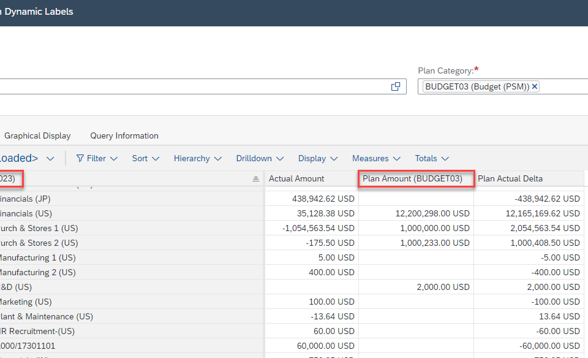Viewport: 588px width, 358px height.
Task: Select the Plant & Maintenance (US) row
Action: pos(131,317)
